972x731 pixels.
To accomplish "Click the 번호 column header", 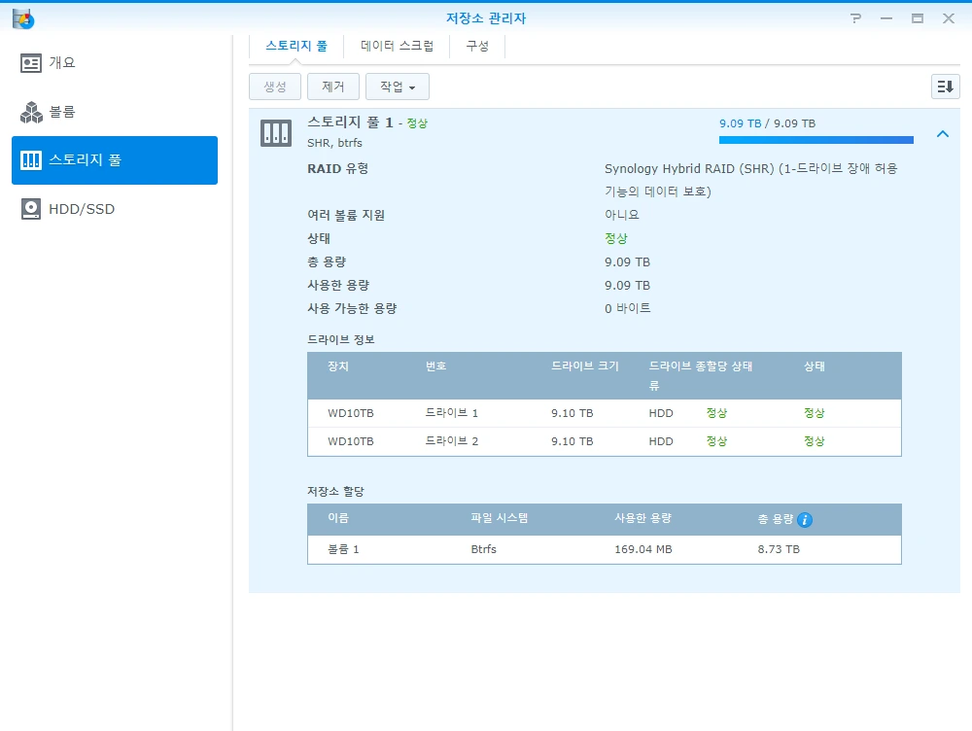I will pyautogui.click(x=435, y=365).
